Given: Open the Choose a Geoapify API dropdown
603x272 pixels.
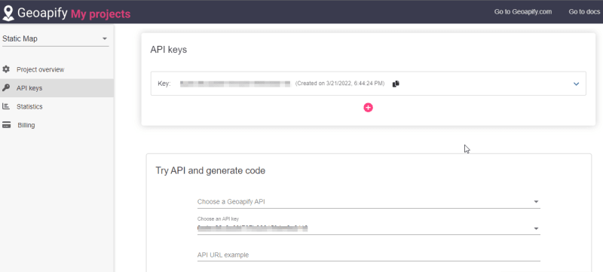Looking at the screenshot, I should coord(369,202).
